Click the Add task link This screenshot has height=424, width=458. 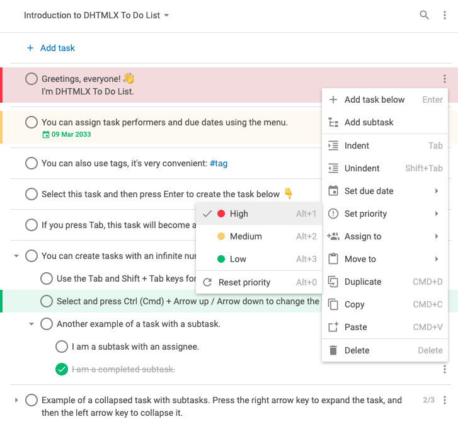tap(57, 48)
